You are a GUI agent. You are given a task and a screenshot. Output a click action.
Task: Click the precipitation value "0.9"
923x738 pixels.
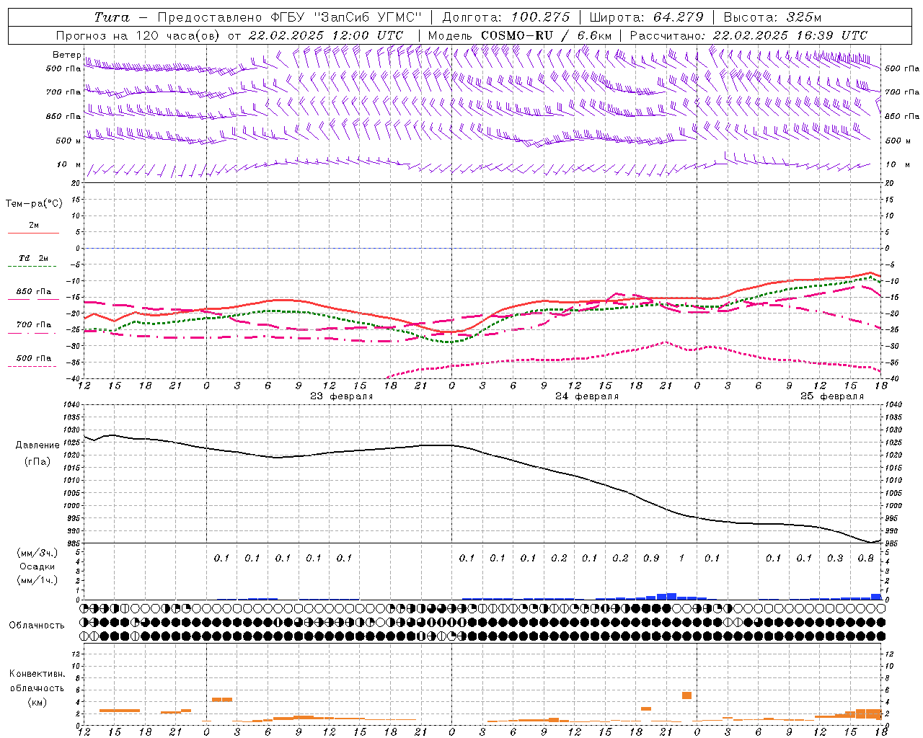click(651, 558)
